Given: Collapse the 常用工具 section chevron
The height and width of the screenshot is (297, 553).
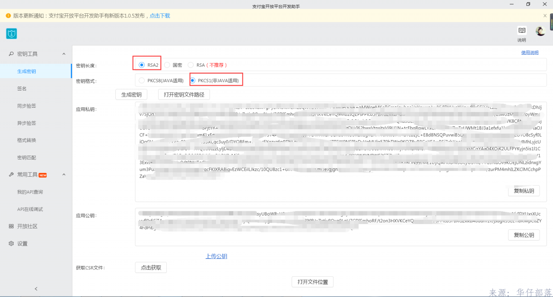Looking at the screenshot, I should pos(64,175).
